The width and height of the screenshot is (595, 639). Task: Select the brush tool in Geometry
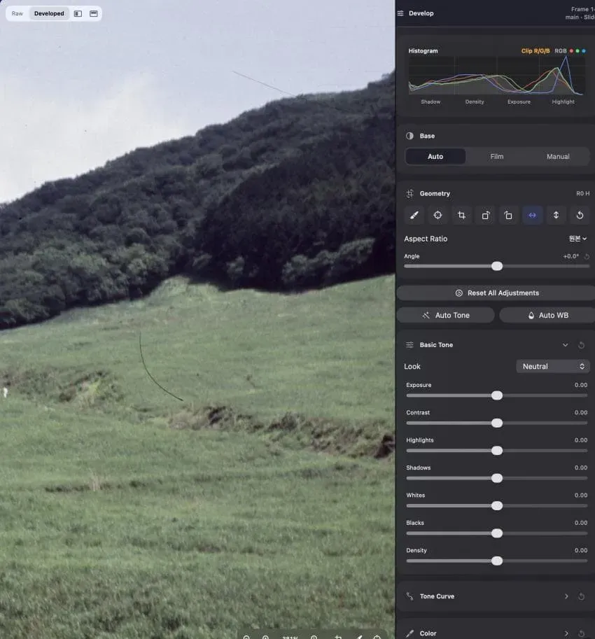pos(414,215)
